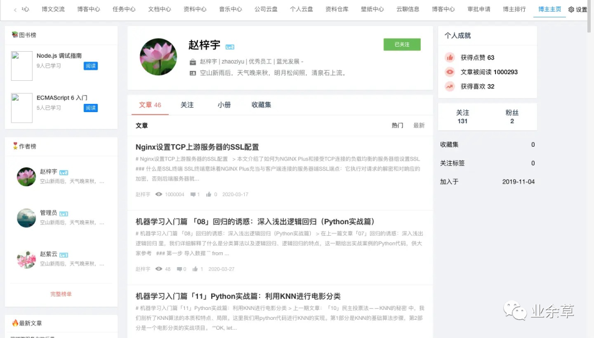Click the lotus profile avatar of 赵梓宇
Viewport: 594px width, 338px height.
158,57
